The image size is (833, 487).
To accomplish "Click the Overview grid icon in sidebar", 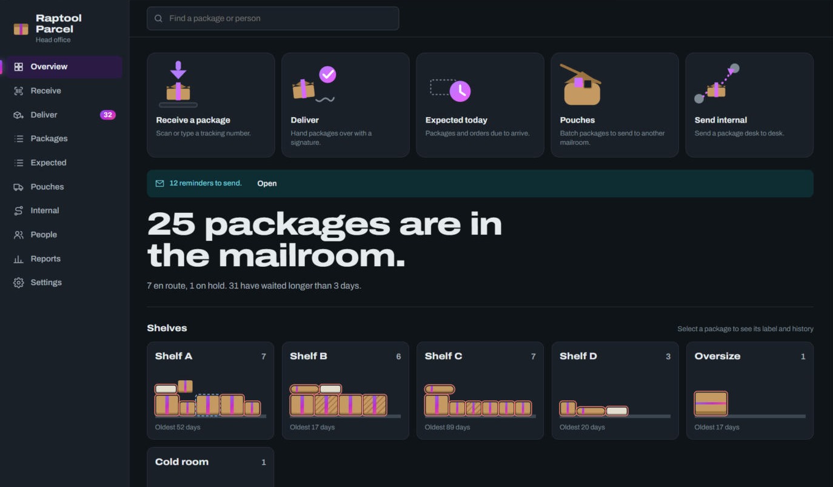I will [19, 67].
